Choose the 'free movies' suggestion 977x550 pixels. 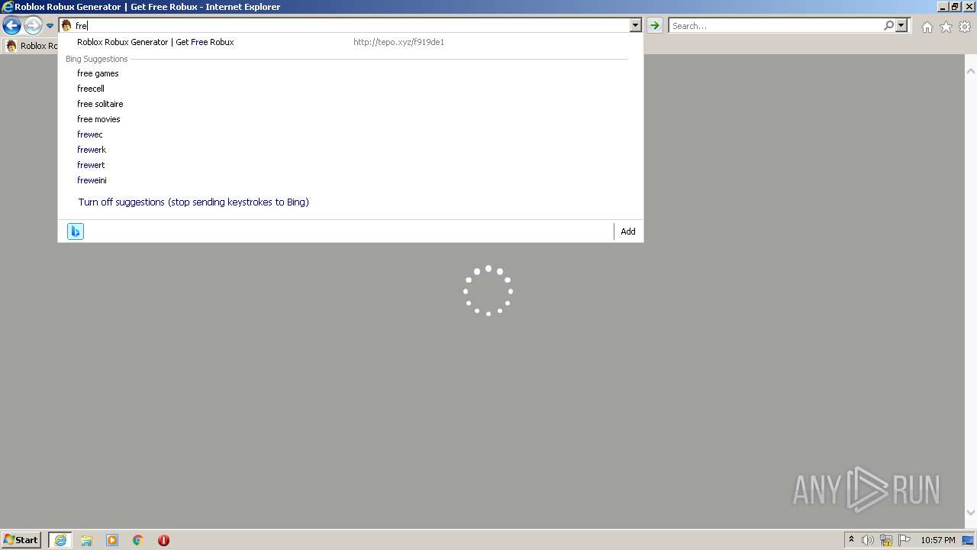[x=98, y=119]
